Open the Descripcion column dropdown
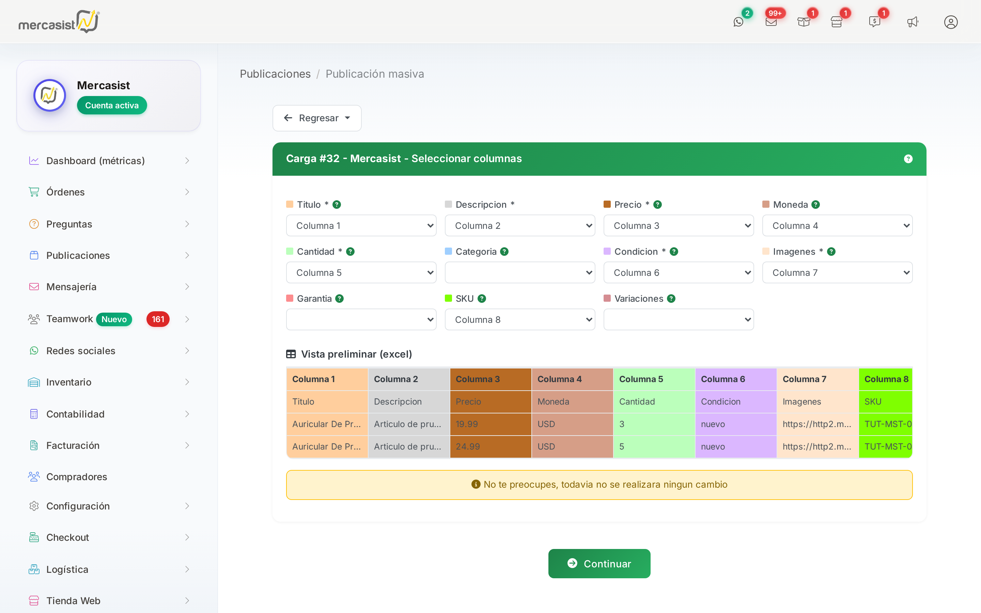Viewport: 981px width, 613px height. [x=520, y=225]
